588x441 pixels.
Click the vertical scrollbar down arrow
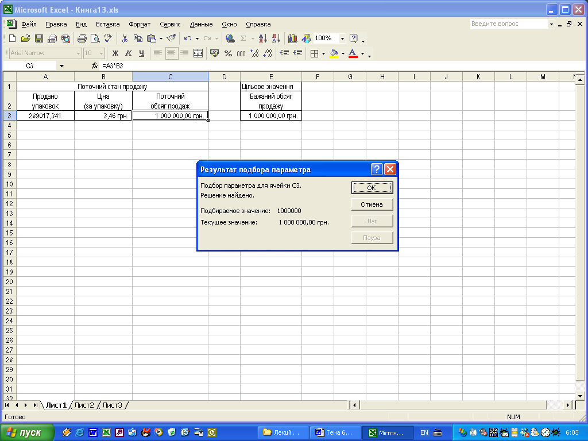[580, 396]
